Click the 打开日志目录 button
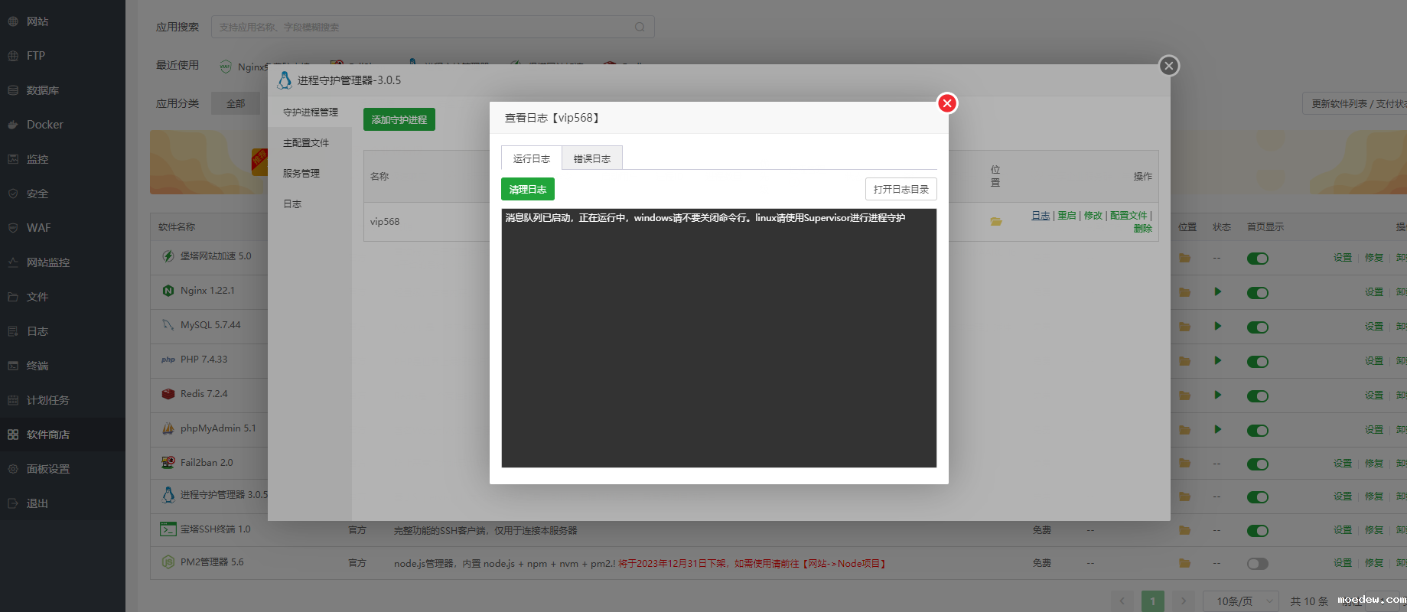This screenshot has width=1407, height=612. point(901,189)
